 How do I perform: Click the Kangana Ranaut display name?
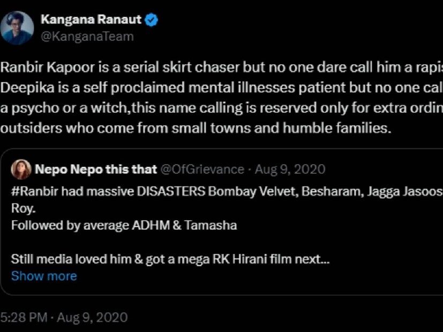(91, 20)
